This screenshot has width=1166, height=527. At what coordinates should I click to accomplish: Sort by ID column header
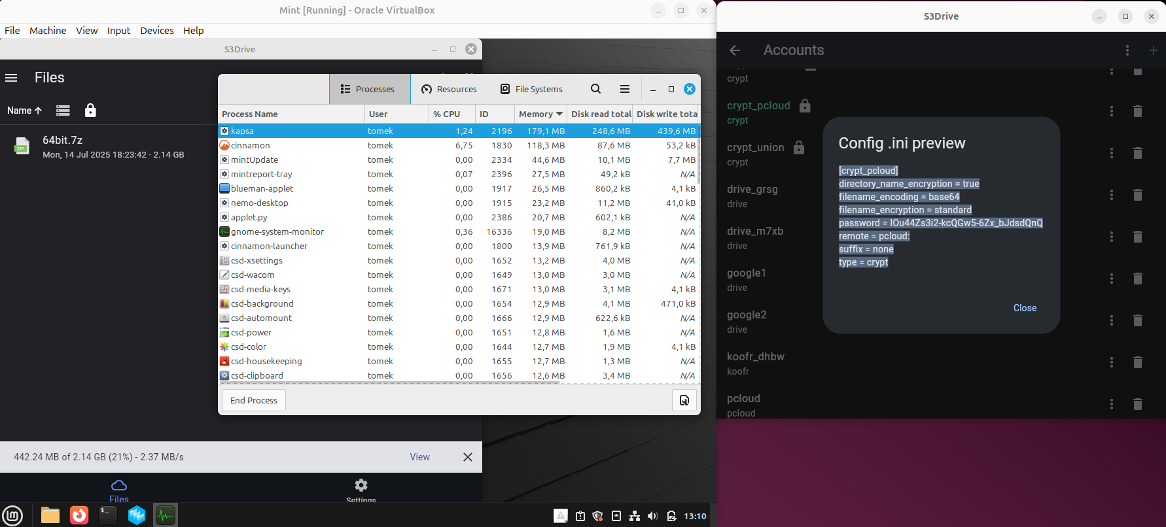pos(495,114)
